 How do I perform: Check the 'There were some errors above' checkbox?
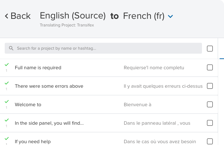point(210,86)
